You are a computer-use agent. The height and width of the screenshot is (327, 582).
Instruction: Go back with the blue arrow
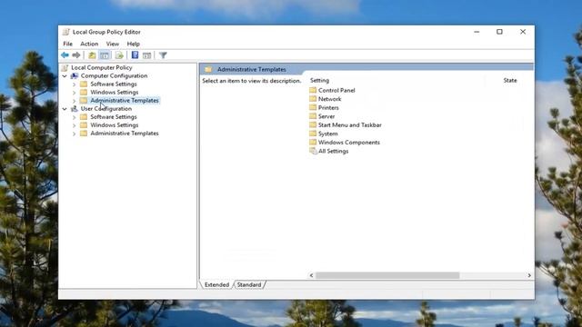tap(65, 55)
